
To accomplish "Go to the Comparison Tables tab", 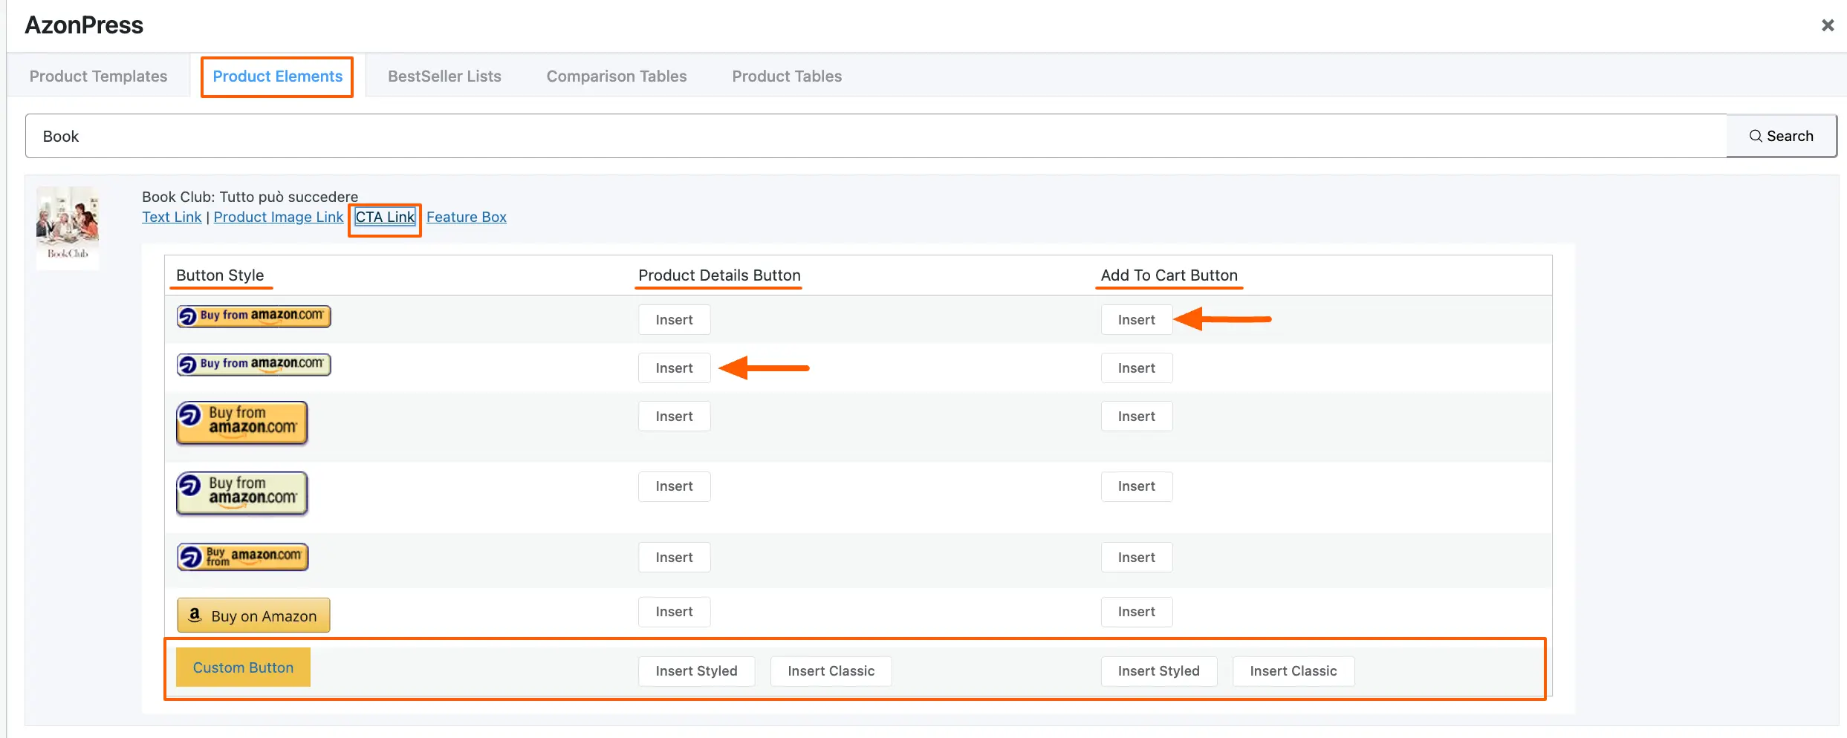I will (x=616, y=76).
